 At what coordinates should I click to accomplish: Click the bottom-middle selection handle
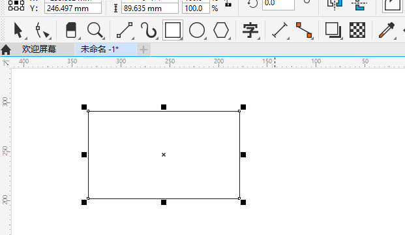point(164,202)
